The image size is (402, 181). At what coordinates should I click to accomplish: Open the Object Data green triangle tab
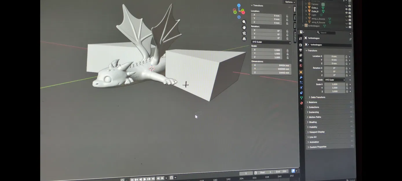(x=301, y=98)
